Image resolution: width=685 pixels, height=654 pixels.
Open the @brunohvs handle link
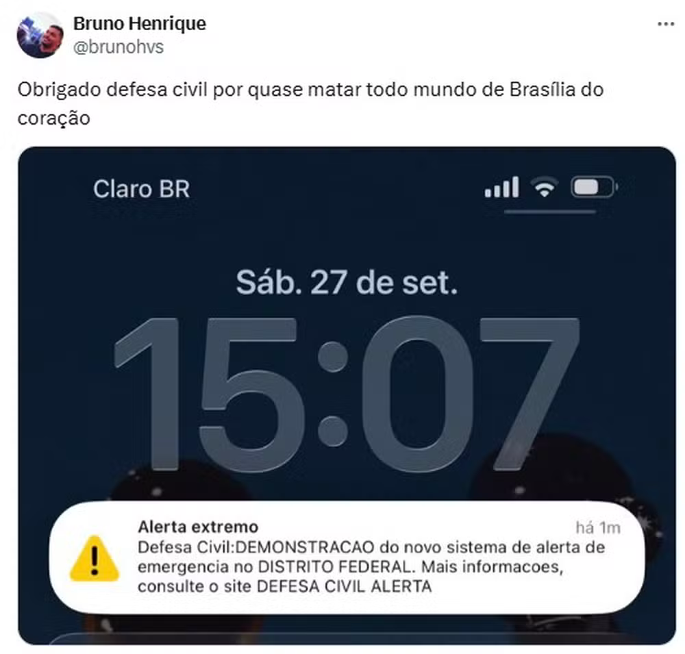coord(119,47)
